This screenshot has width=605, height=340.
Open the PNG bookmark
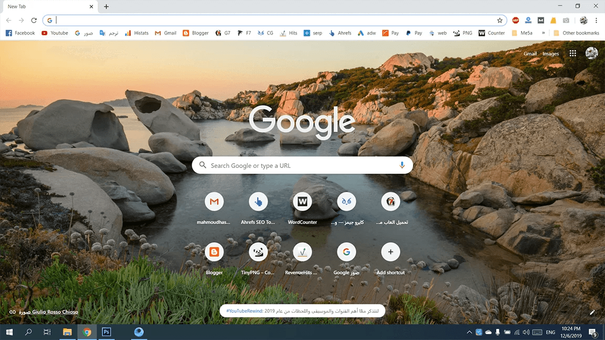click(x=463, y=33)
